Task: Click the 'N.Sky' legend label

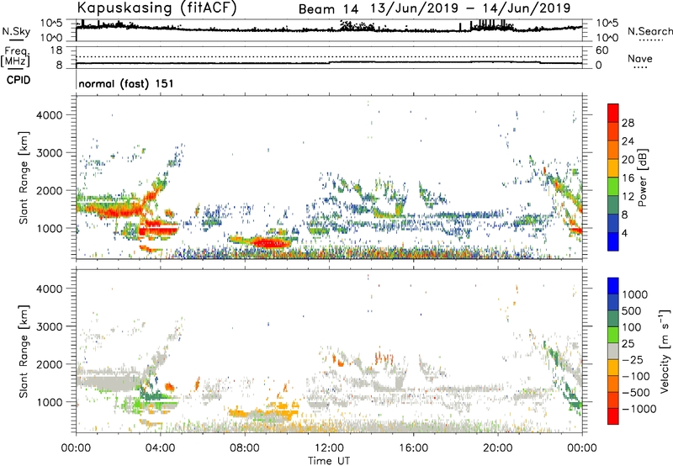Action: (16, 31)
